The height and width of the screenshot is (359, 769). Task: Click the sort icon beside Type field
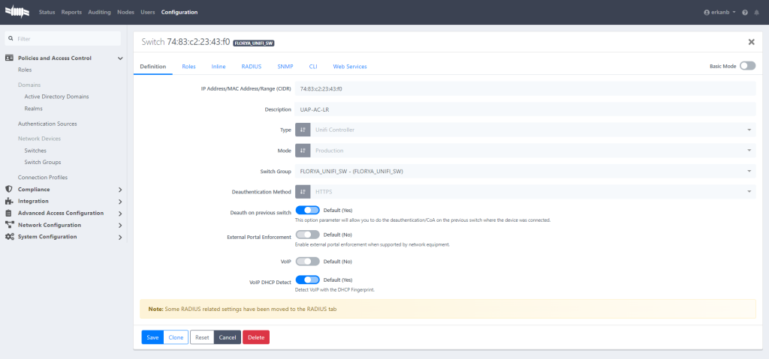point(303,130)
